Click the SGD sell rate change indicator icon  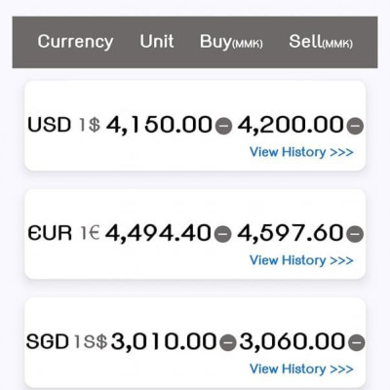click(357, 342)
